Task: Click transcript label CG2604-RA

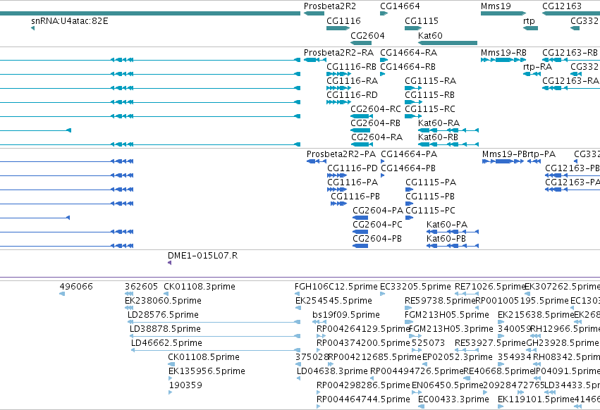Action: click(376, 137)
